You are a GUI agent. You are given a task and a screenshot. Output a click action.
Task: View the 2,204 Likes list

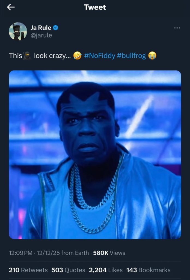point(106,269)
